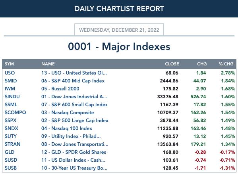
Task: Click the $NDX ticker symbol
Action: [x=12, y=128]
